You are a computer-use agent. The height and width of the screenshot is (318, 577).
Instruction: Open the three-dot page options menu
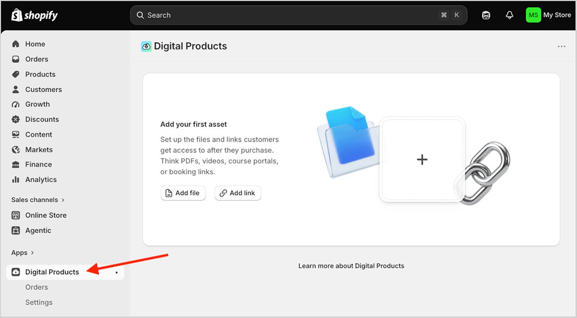(x=561, y=47)
